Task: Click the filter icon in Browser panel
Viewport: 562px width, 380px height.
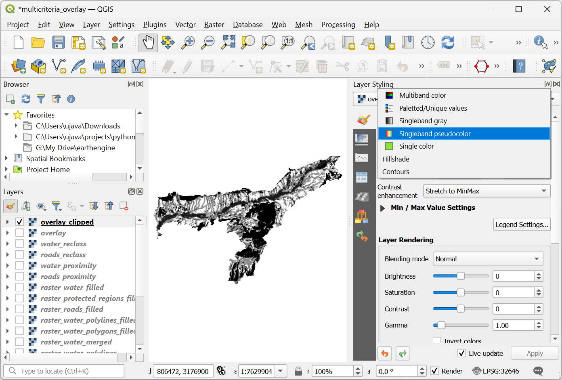Action: (41, 99)
